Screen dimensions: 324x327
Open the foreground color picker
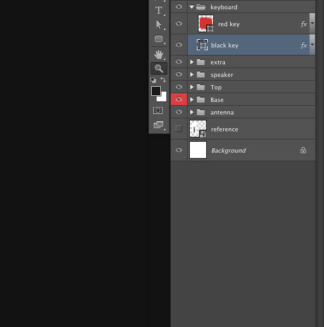[x=156, y=91]
